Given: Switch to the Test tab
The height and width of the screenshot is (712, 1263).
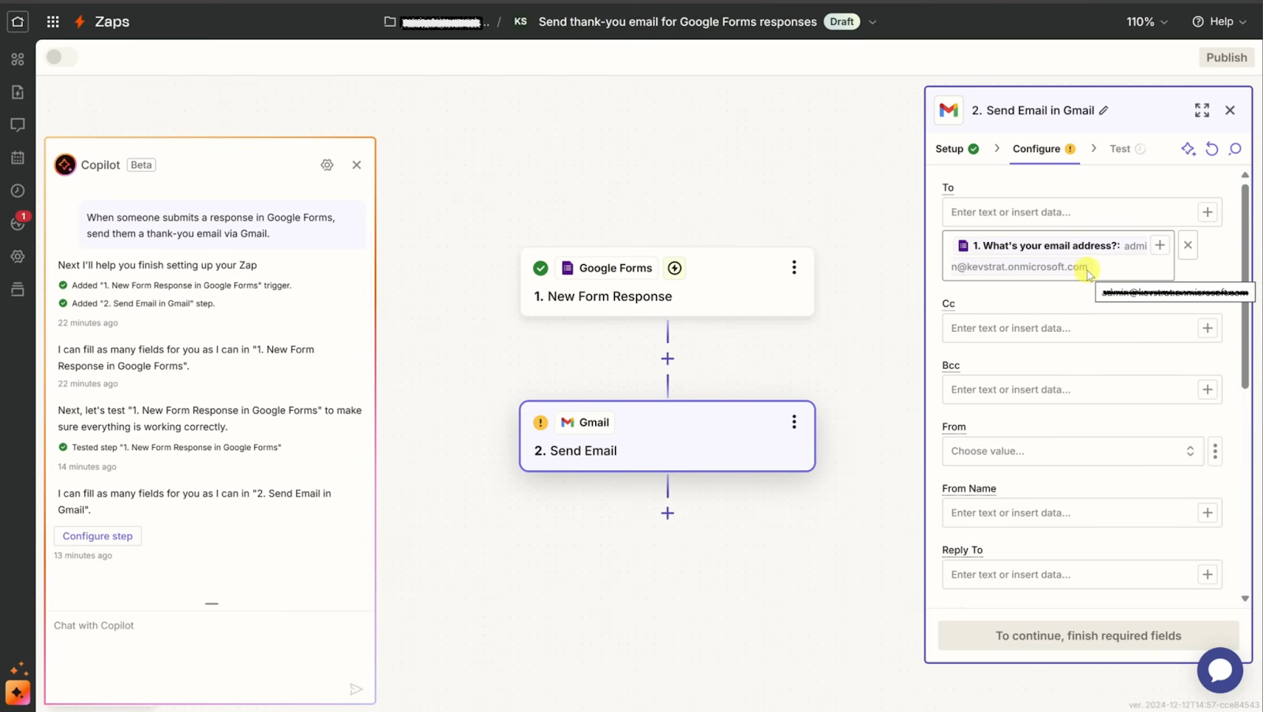Looking at the screenshot, I should [x=1127, y=149].
